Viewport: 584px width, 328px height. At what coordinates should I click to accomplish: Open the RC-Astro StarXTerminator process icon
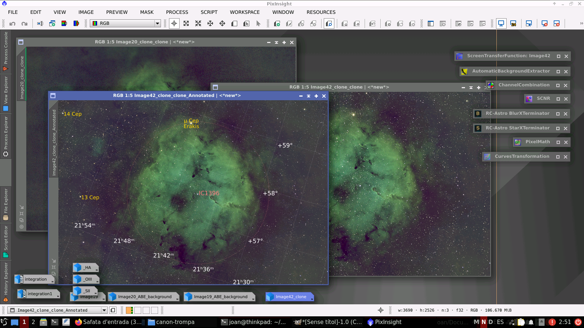click(x=517, y=128)
